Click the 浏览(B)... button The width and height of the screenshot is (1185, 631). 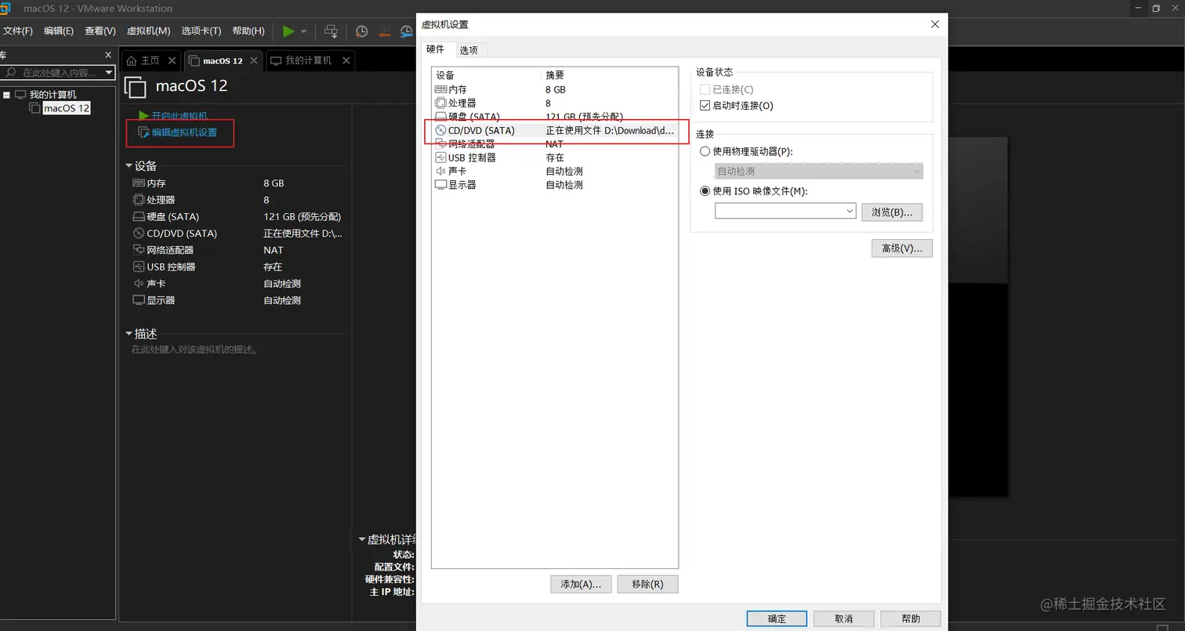[892, 212]
